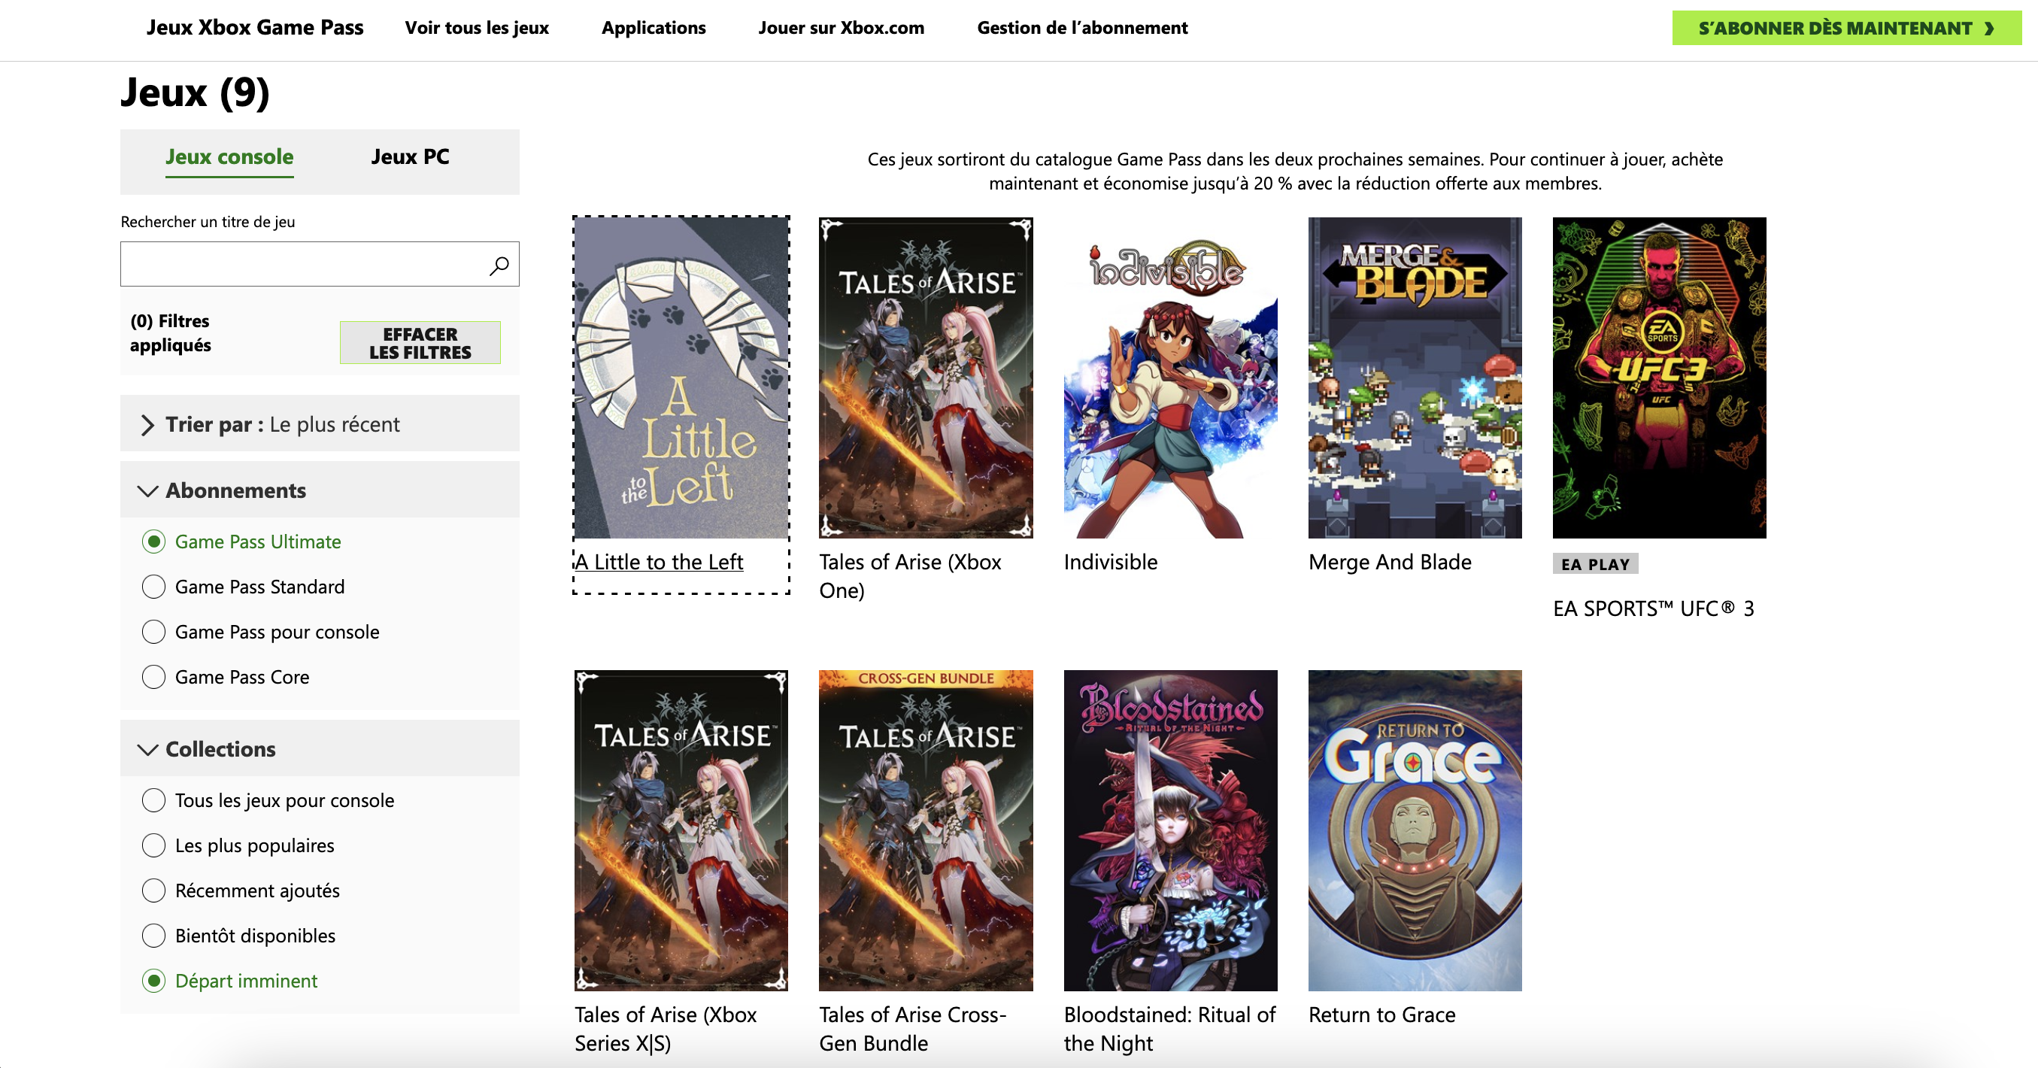Open the Merge And Blade cover

(1414, 378)
